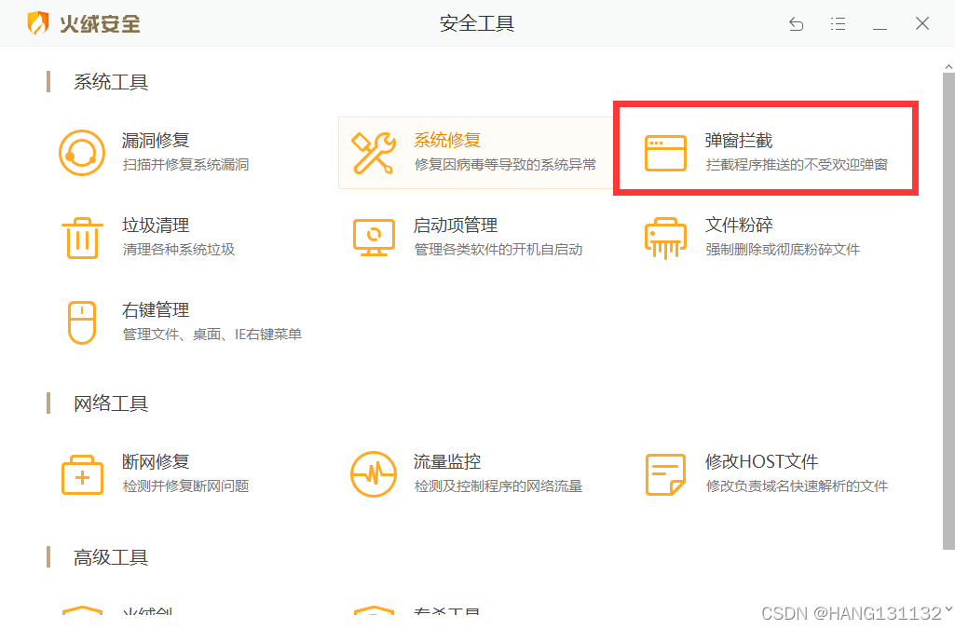Open 右键管理 tool title

point(156,310)
